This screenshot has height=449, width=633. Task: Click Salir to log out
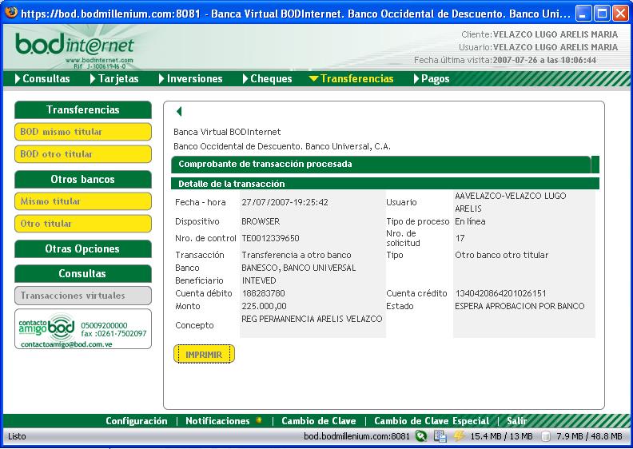click(x=516, y=421)
